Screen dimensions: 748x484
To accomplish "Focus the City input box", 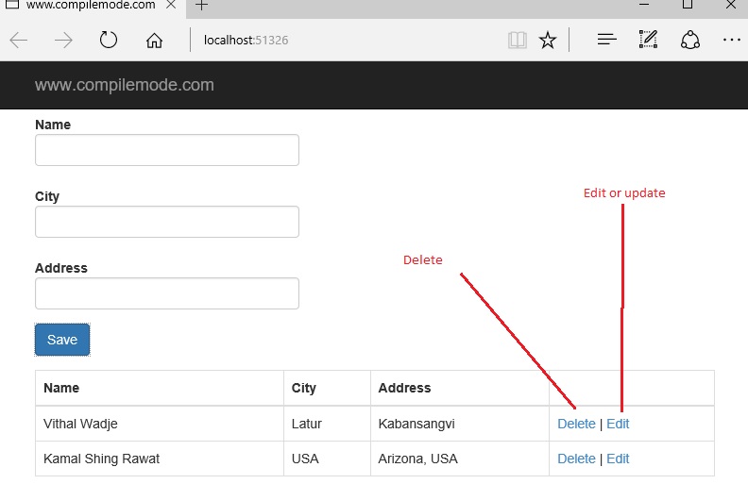I will point(167,222).
